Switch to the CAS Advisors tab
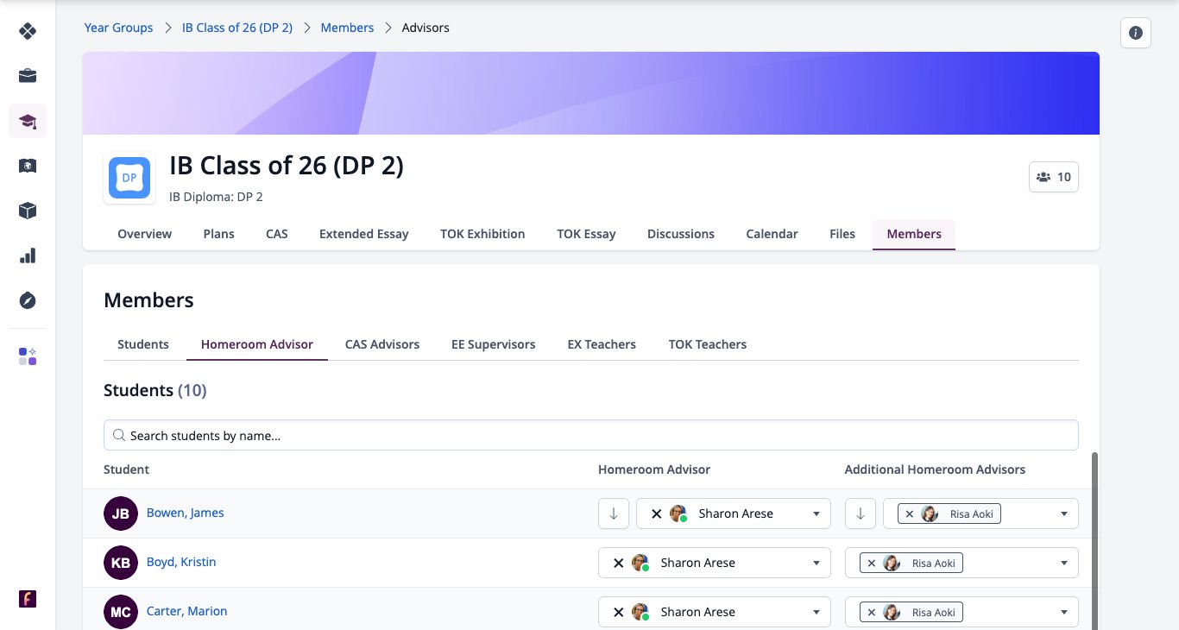 [382, 344]
